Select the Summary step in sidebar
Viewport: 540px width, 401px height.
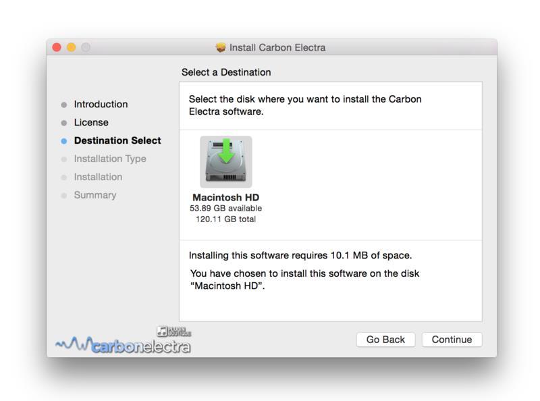(x=95, y=195)
